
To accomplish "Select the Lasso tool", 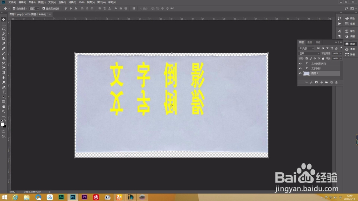I will pyautogui.click(x=4, y=29).
